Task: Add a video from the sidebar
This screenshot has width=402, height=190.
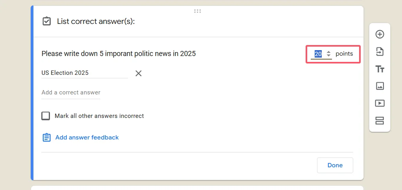Action: coord(380,103)
